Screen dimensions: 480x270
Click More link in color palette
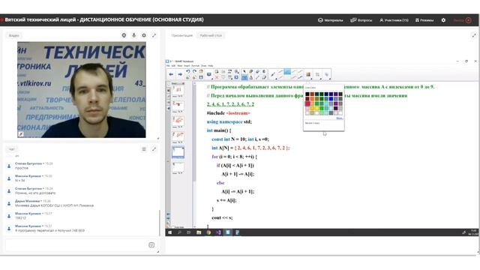point(339,118)
